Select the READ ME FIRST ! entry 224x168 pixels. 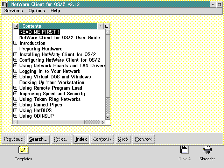click(x=40, y=32)
